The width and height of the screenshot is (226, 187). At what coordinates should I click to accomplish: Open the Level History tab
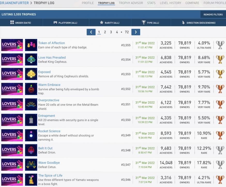coord(170,3)
